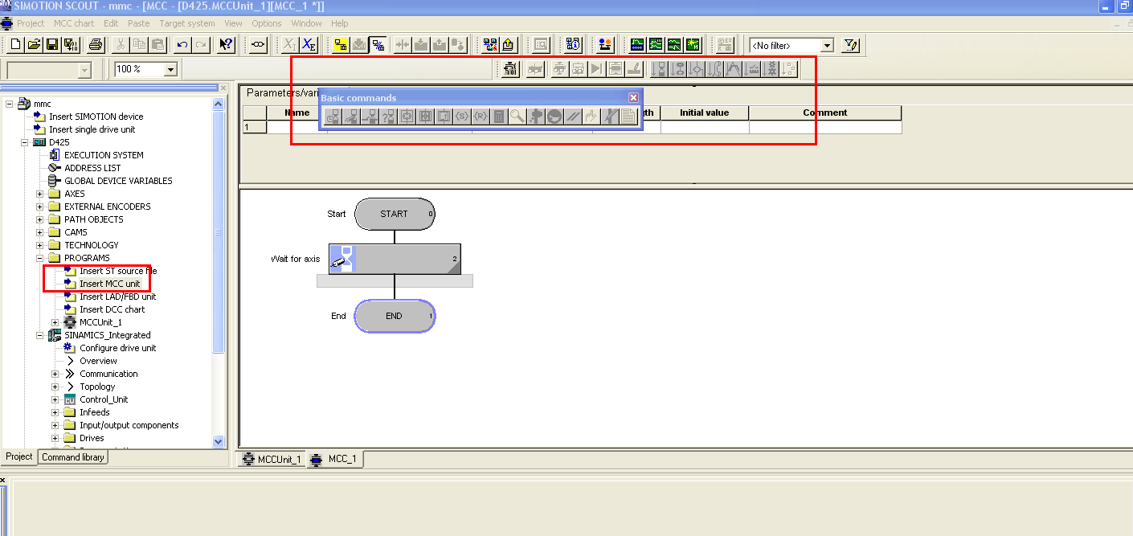Viewport: 1133px width, 536px height.
Task: Click the filter edit funnel icon
Action: tap(851, 45)
